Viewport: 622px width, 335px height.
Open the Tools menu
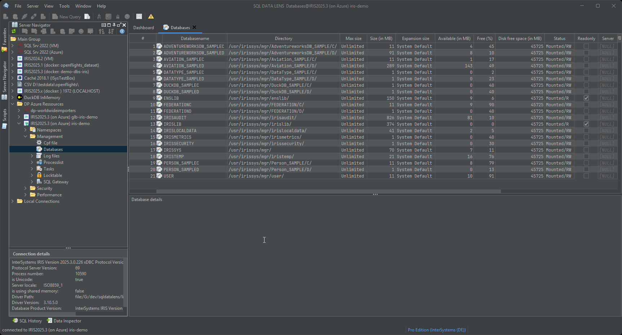(x=64, y=6)
